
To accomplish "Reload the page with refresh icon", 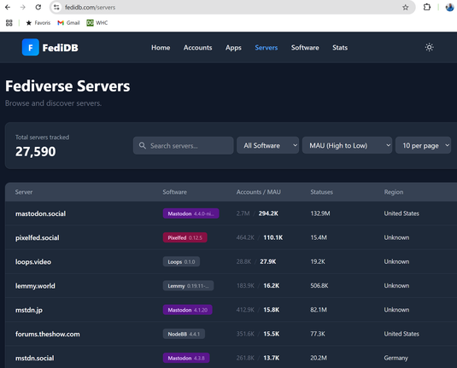I will (x=38, y=8).
